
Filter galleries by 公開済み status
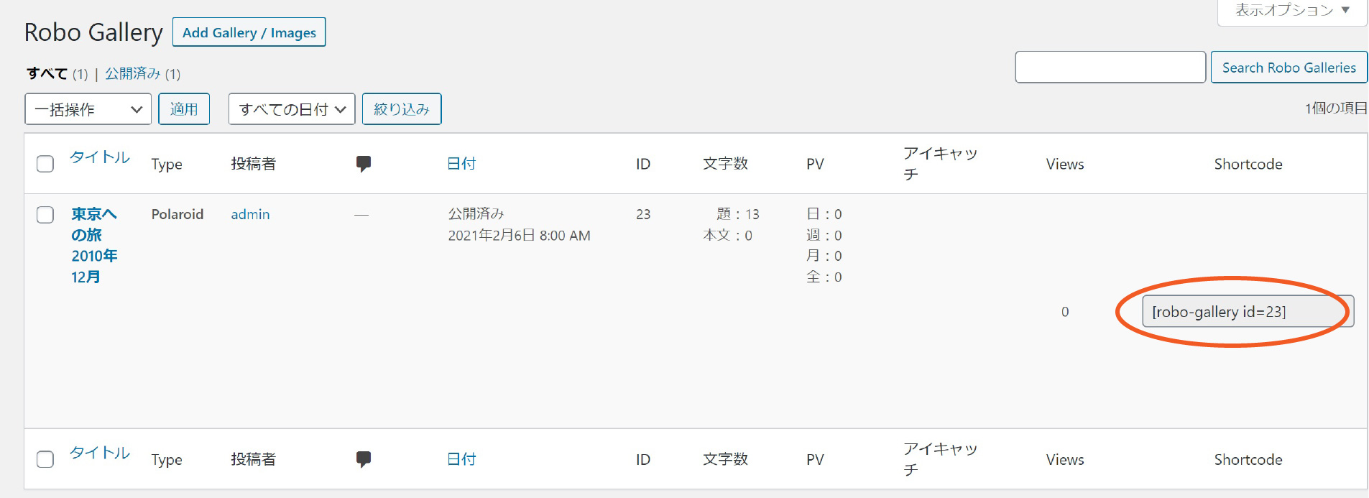coord(132,73)
